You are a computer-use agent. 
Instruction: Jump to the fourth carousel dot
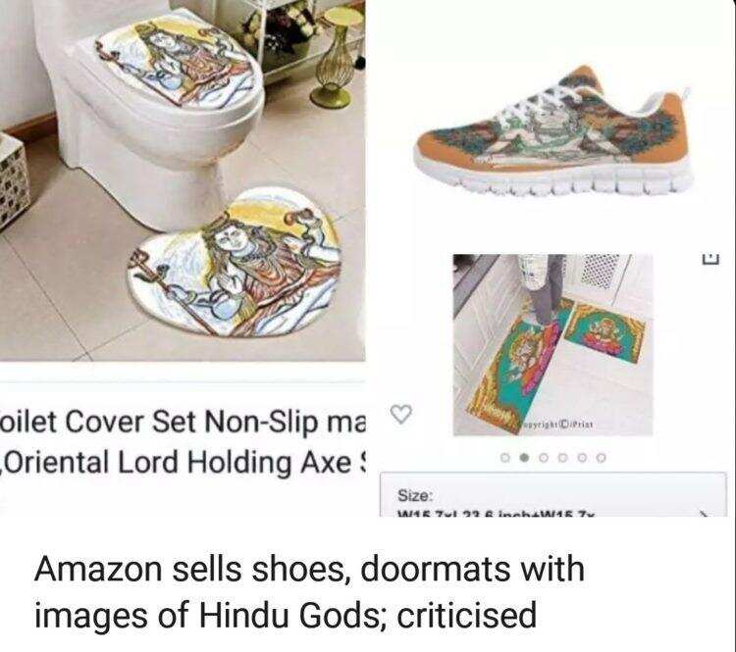563,457
